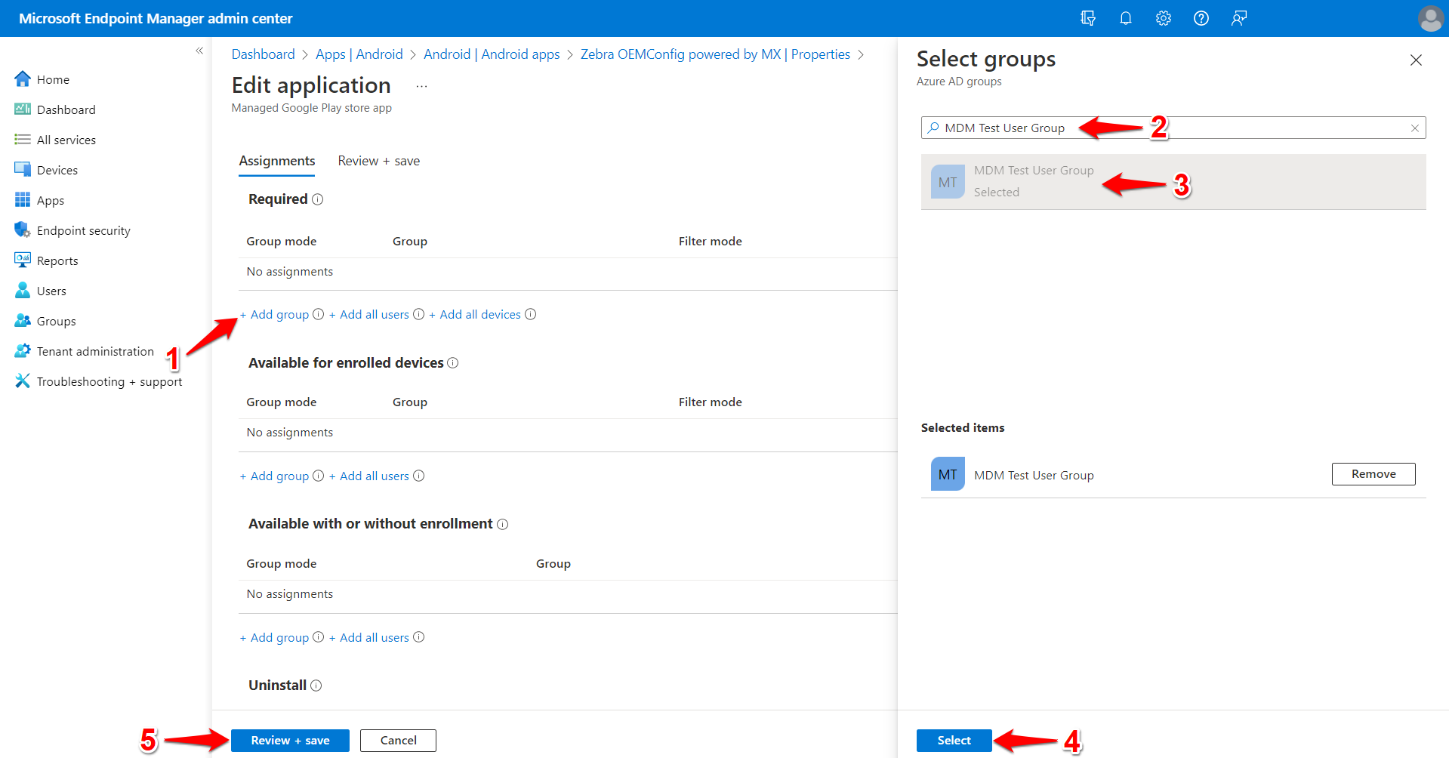Remove MDM Test User Group from selected items
The height and width of the screenshot is (758, 1449).
coord(1373,474)
